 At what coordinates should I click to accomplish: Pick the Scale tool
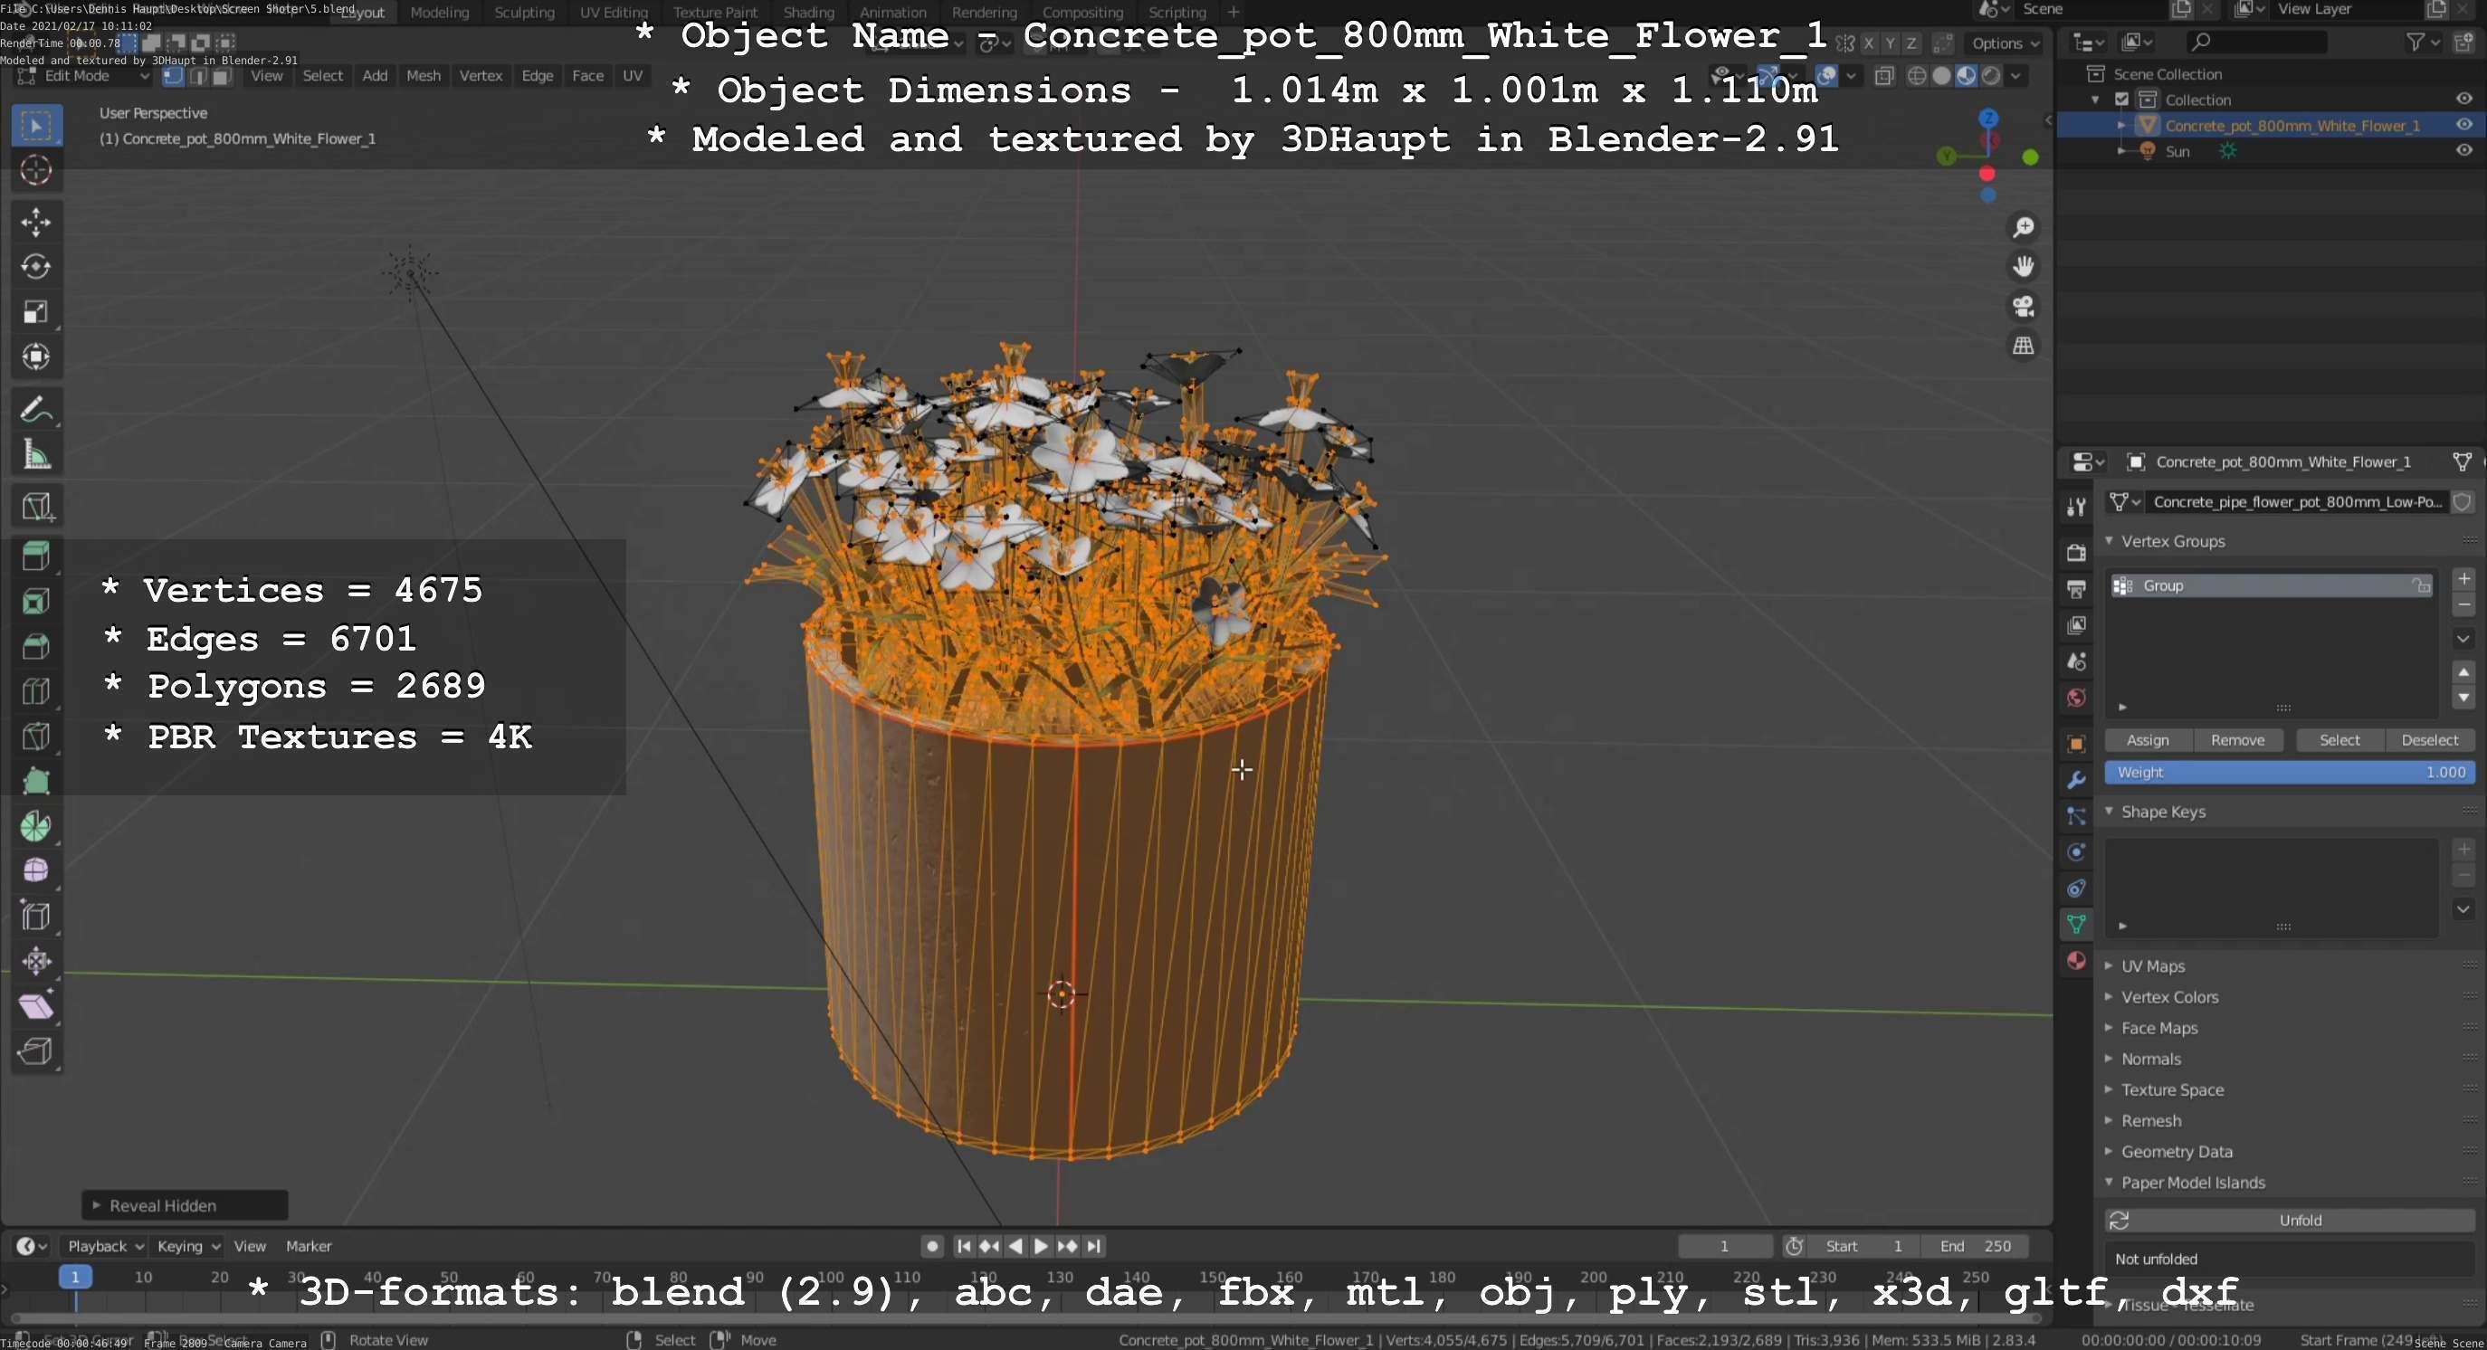pos(37,313)
